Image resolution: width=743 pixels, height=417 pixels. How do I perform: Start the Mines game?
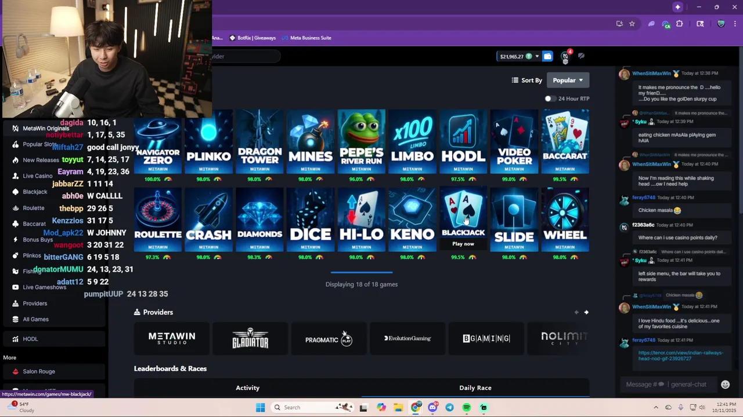(311, 141)
